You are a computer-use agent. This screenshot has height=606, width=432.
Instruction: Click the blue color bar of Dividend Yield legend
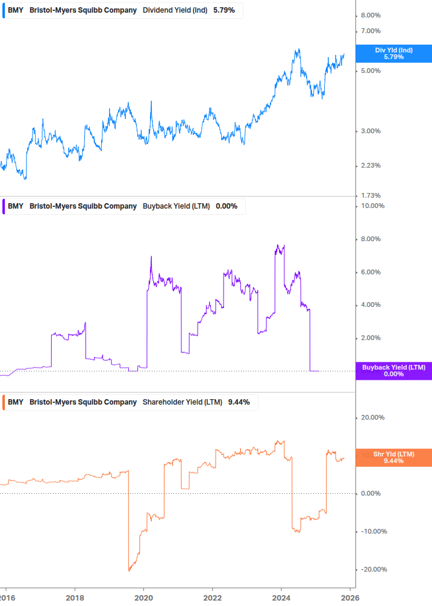[4, 10]
